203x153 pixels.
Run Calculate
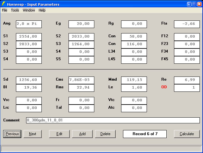187,134
